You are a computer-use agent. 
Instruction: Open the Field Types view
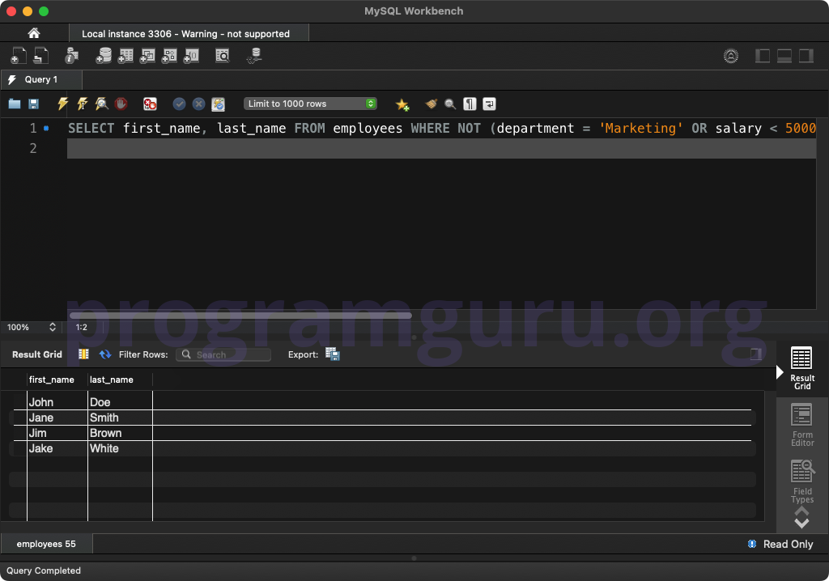pyautogui.click(x=801, y=481)
